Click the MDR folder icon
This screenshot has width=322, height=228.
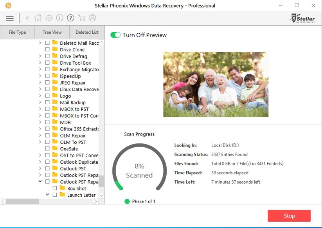(55, 122)
